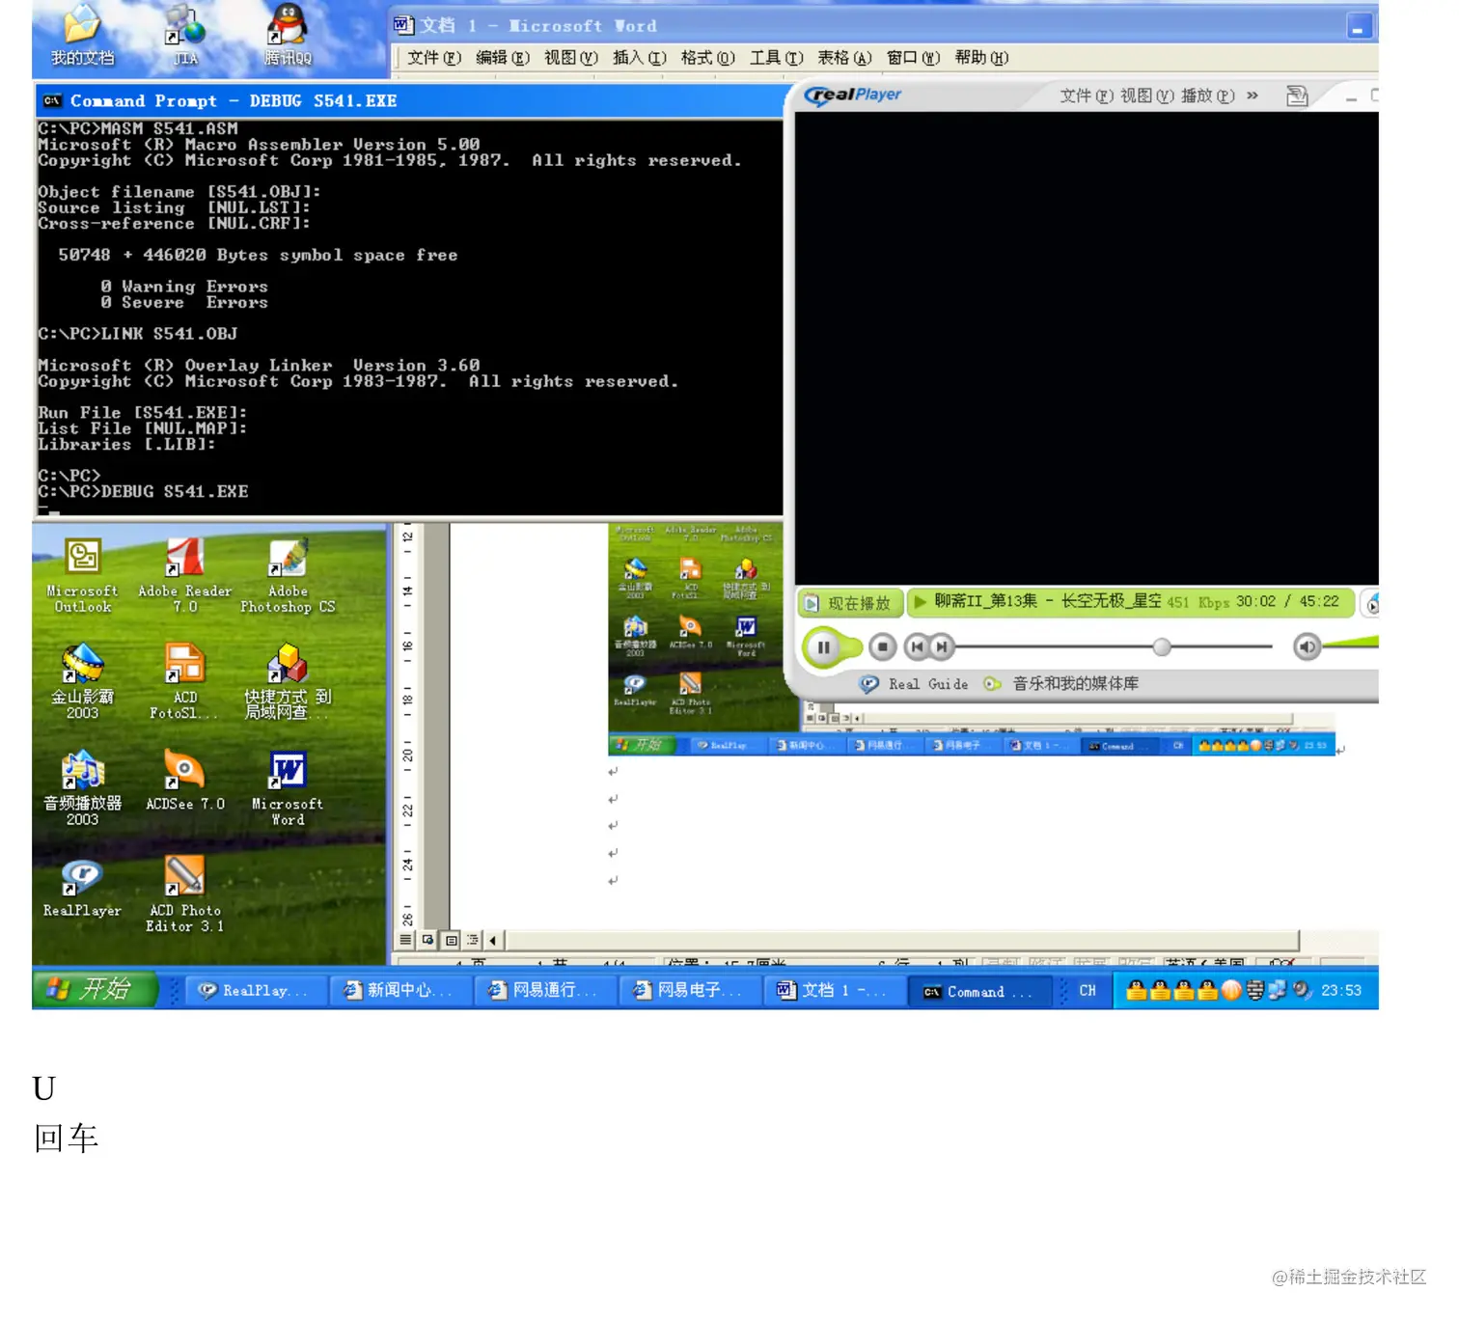Viewport: 1459px width, 1319px height.
Task: Open Real Guide in RealPlayer
Action: [915, 684]
